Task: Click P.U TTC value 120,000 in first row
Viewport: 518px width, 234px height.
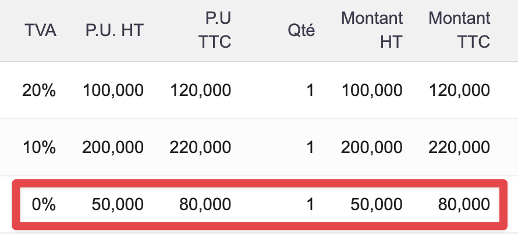Action: tap(201, 90)
